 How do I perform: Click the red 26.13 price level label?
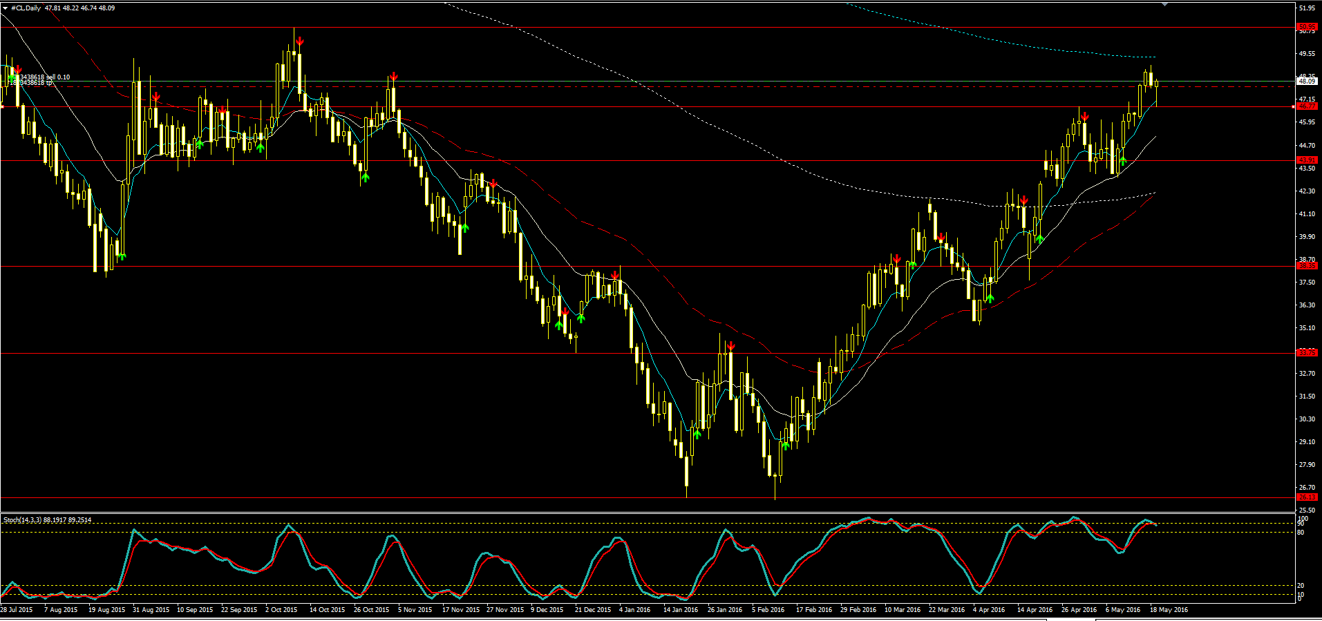pyautogui.click(x=1307, y=497)
